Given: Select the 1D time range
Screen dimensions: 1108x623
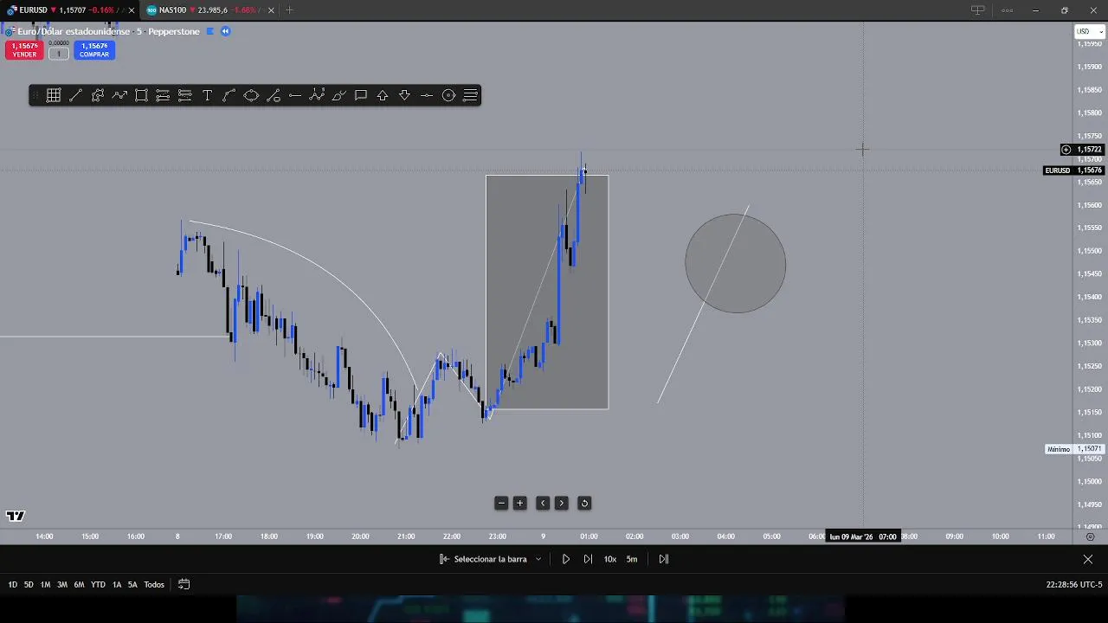Looking at the screenshot, I should (x=13, y=584).
